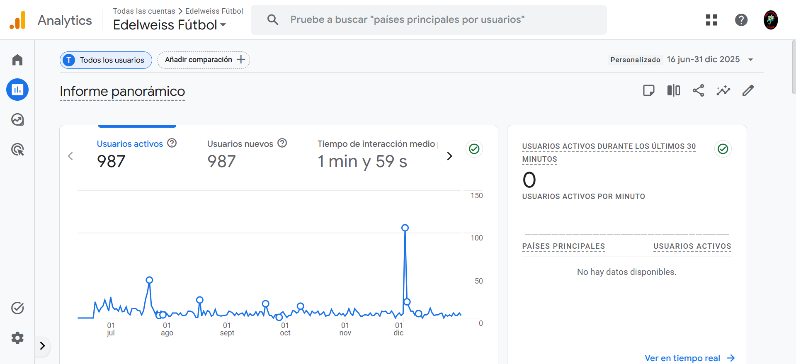Open the date range dropdown
The width and height of the screenshot is (796, 364).
click(x=750, y=60)
